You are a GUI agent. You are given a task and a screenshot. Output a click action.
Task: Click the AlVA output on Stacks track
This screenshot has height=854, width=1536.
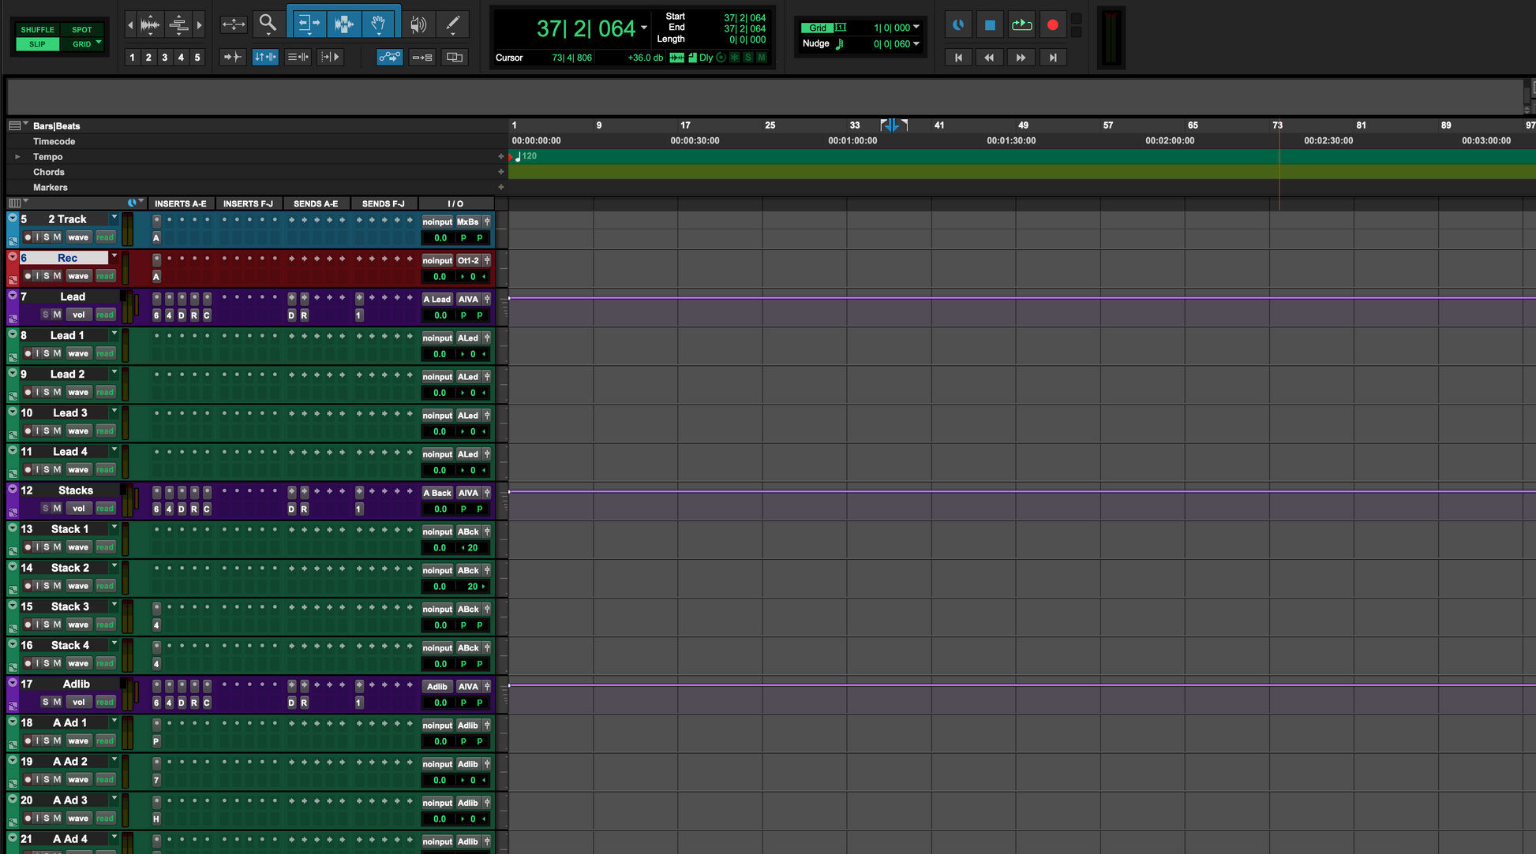pos(468,493)
